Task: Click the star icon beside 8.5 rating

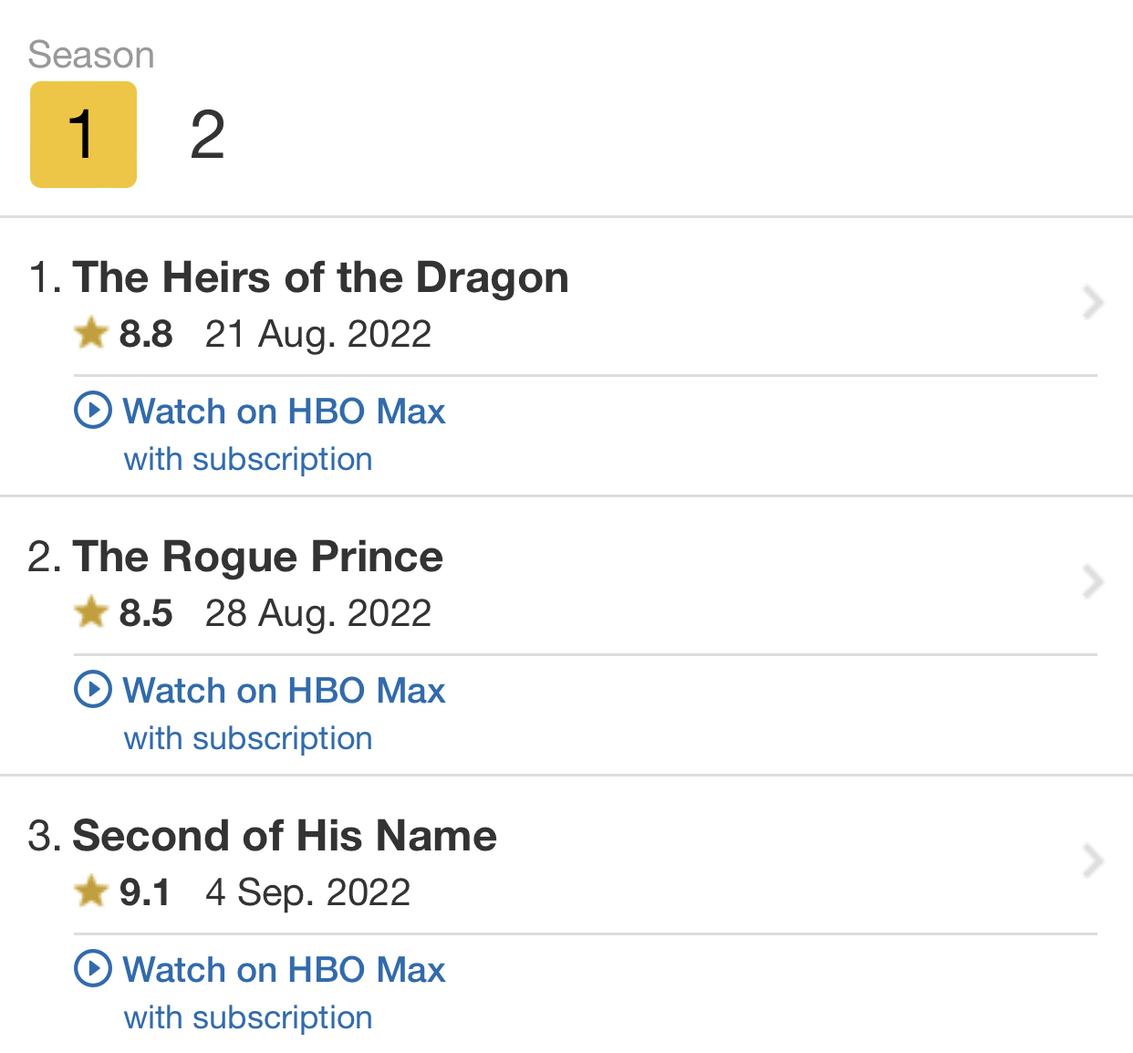Action: 91,612
